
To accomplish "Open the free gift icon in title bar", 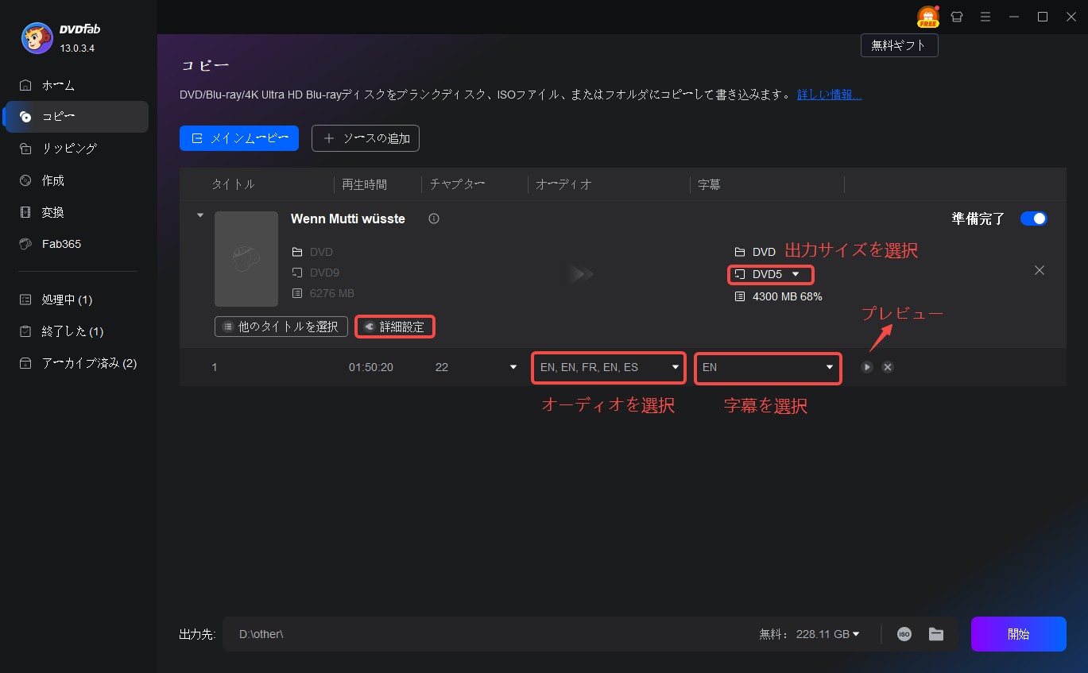I will tap(927, 17).
